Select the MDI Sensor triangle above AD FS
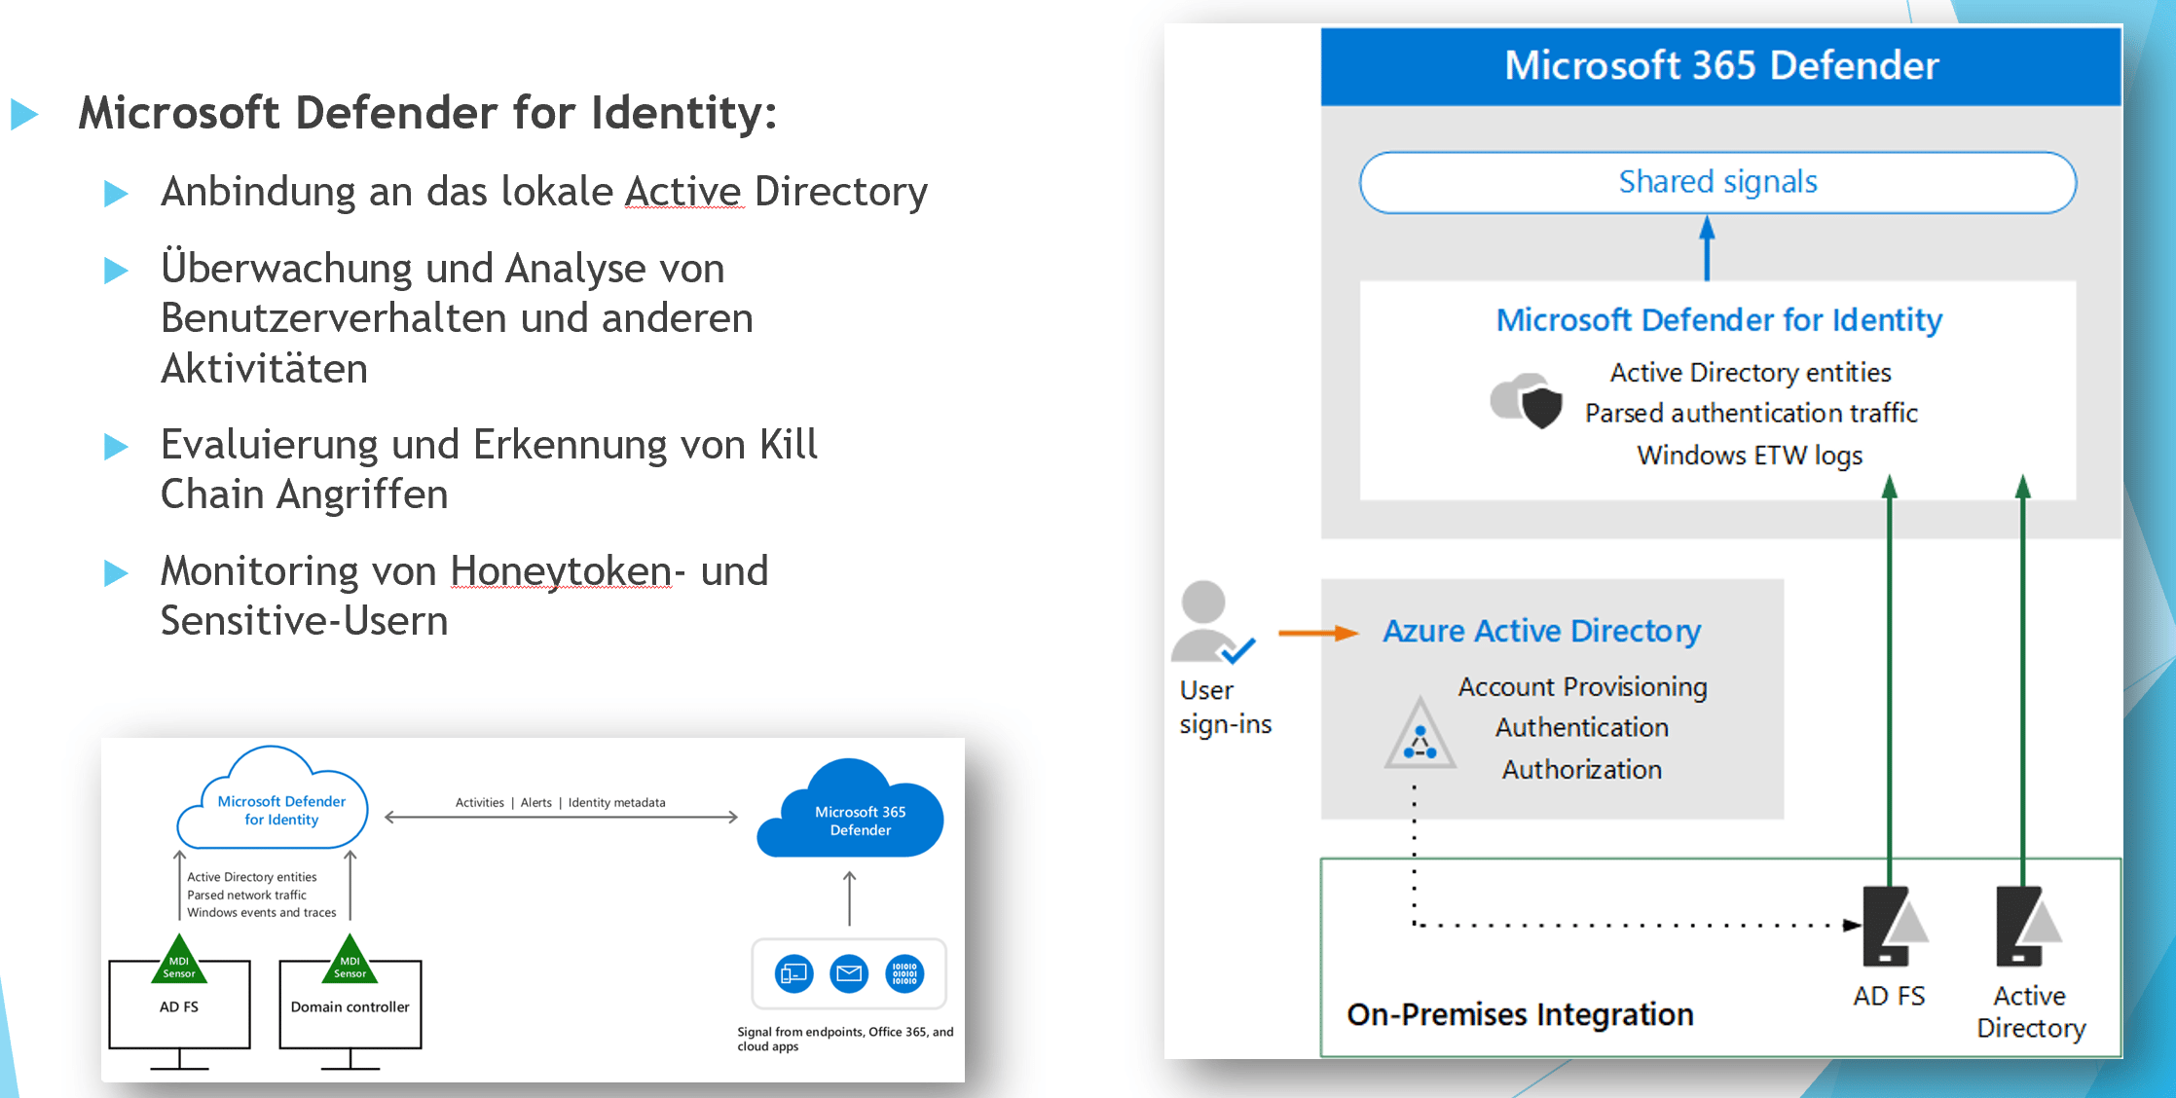Viewport: 2176px width, 1098px height. coord(179,959)
